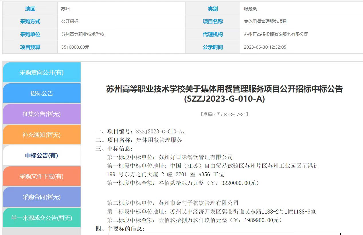Screen dimensions: 363x235
Task: Click the 三、中标信息 heading
Action: coord(114,149)
